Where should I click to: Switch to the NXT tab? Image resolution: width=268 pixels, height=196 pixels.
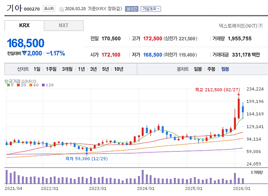[x=64, y=25]
